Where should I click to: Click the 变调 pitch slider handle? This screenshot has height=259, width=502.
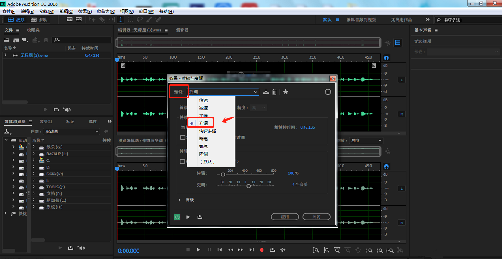pos(248,186)
